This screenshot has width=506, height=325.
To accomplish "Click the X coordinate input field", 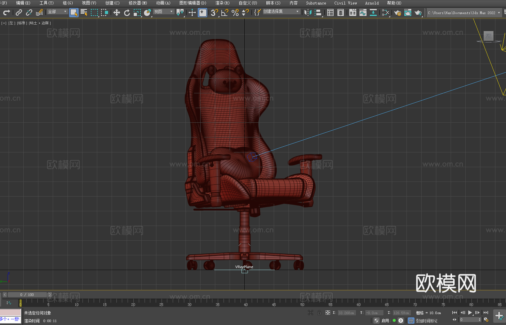I will point(347,313).
